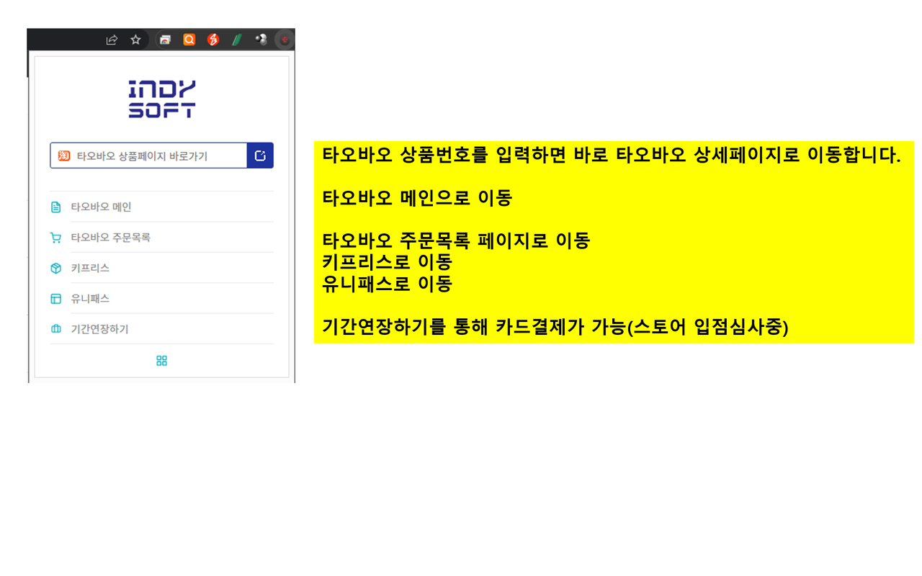This screenshot has width=922, height=576.
Task: Click the Taobao logo inside the search field
Action: pos(63,155)
